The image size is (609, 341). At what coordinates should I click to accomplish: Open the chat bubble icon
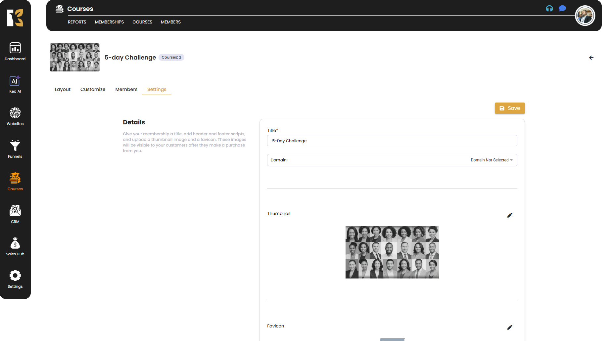(x=562, y=9)
